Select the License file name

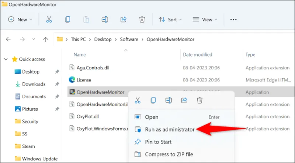[84, 80]
